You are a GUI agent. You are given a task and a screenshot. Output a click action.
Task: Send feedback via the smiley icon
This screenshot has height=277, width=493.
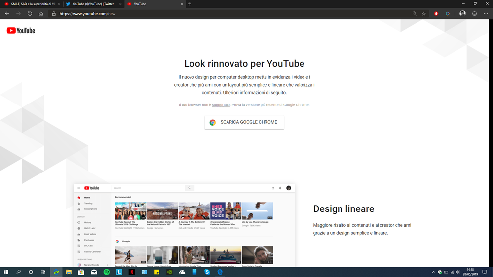coord(474,13)
